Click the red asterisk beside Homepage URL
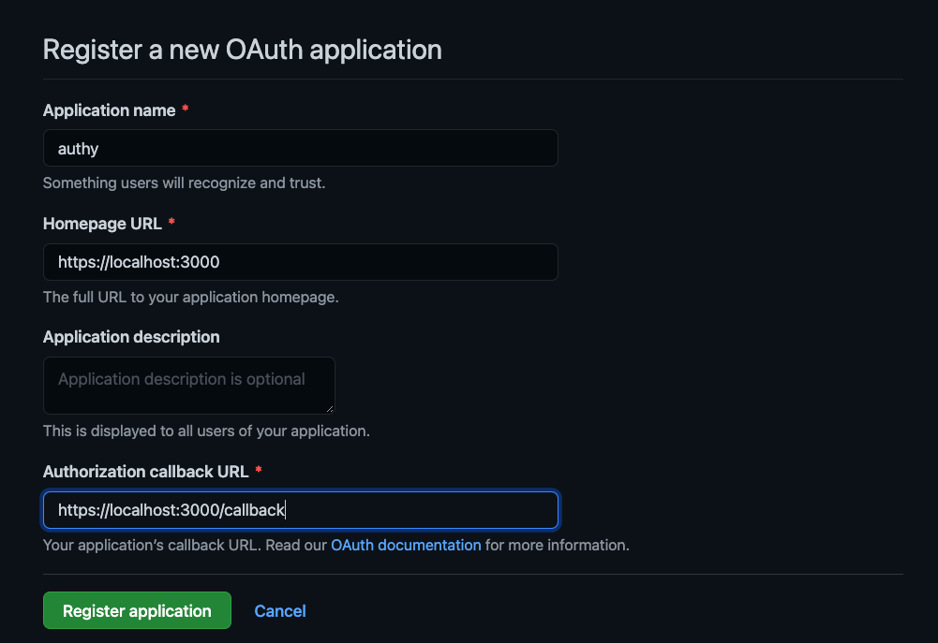This screenshot has width=938, height=643. [171, 224]
